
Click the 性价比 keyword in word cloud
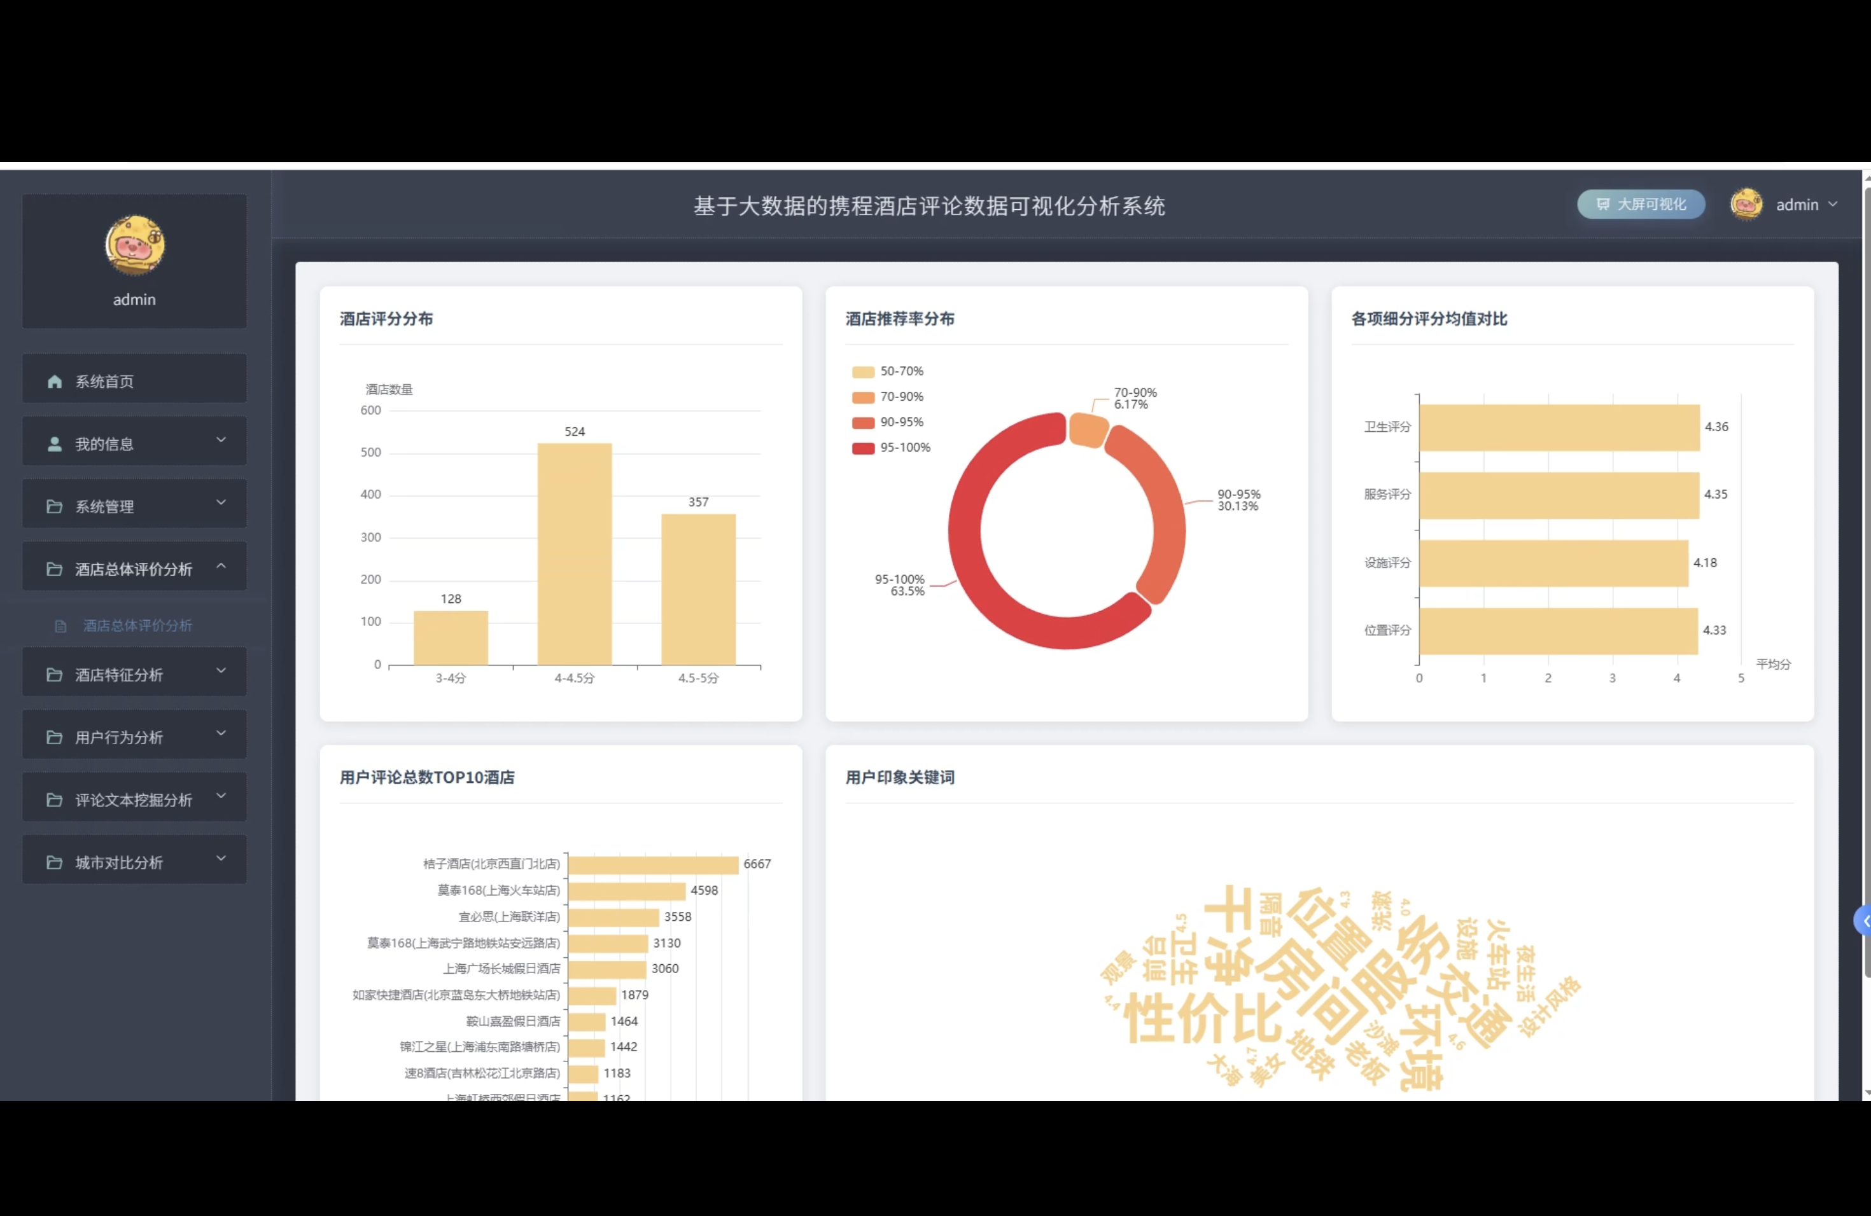coord(1203,1018)
